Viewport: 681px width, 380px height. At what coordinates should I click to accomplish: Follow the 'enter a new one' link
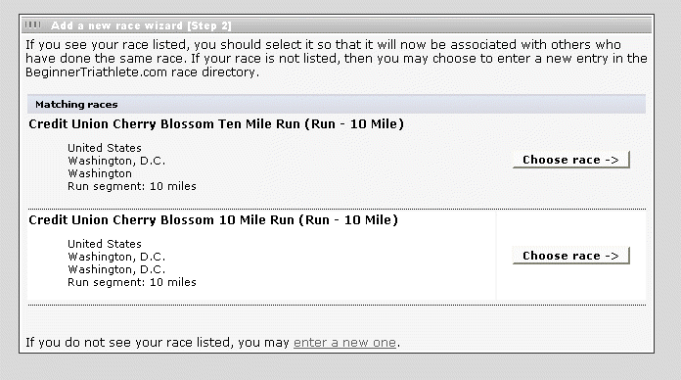[x=344, y=343]
